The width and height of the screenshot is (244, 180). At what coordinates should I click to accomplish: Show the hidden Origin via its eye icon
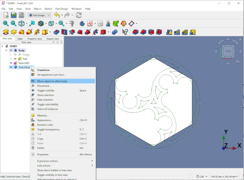(x=15, y=55)
